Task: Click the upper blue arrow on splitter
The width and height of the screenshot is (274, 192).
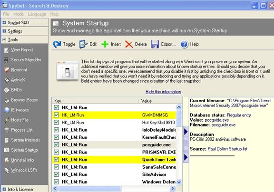Action: coord(186,132)
